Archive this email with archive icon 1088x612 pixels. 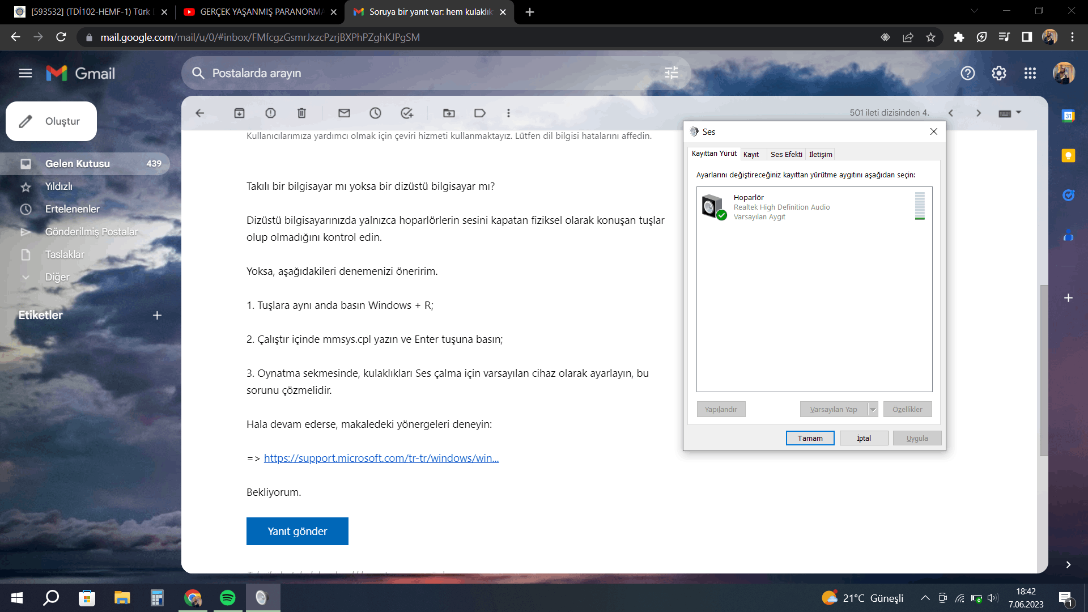click(x=239, y=113)
